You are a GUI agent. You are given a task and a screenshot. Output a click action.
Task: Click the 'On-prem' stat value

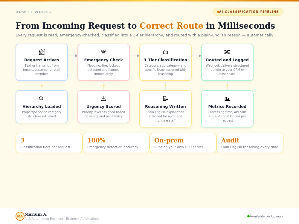pyautogui.click(x=169, y=140)
